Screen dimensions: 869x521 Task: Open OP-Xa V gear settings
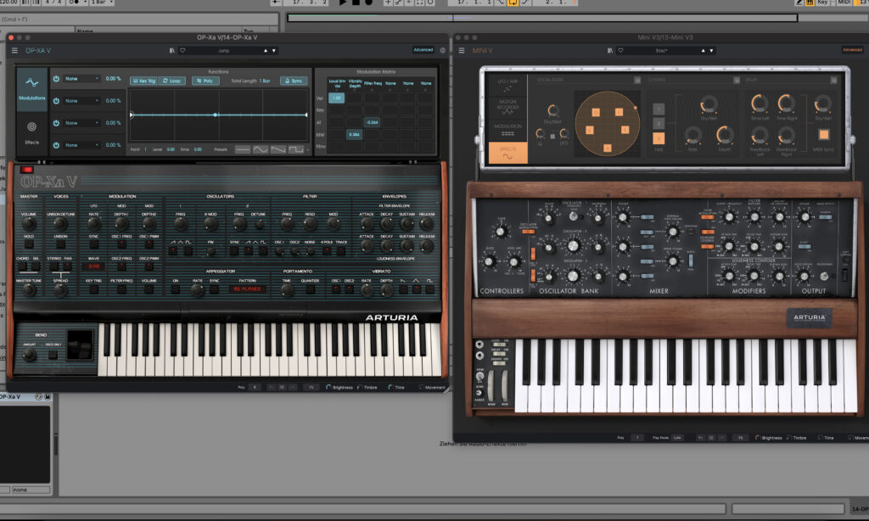(443, 50)
